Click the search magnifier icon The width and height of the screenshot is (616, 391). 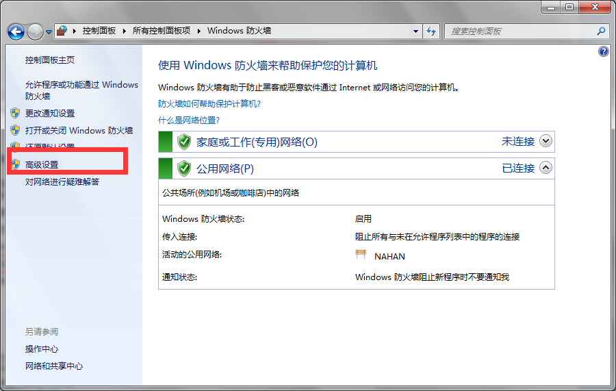pyautogui.click(x=601, y=31)
